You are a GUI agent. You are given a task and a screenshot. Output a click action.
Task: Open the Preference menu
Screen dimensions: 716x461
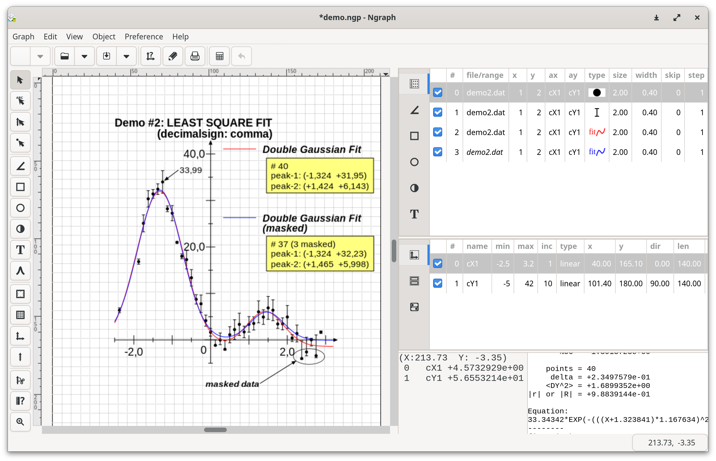pyautogui.click(x=143, y=37)
